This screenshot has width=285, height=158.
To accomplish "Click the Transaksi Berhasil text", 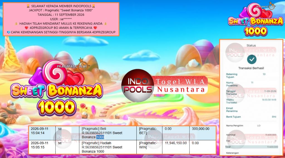I will pos(251,68).
